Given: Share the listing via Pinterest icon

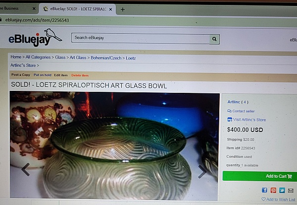Looking at the screenshot, I should [x=273, y=190].
